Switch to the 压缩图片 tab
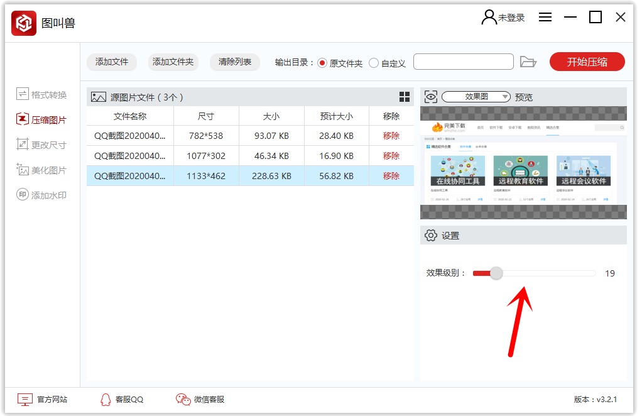Screen dimensions: 642x416 [41, 119]
